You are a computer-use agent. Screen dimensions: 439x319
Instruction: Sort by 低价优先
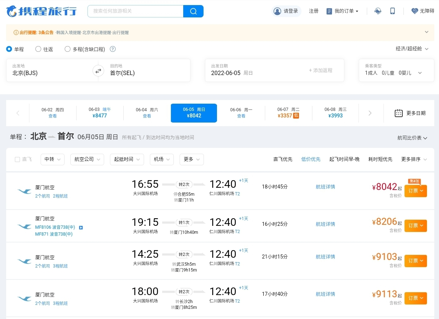311,159
